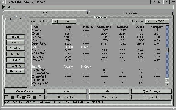Click the Intuition section heading in results

click(x=37, y=67)
